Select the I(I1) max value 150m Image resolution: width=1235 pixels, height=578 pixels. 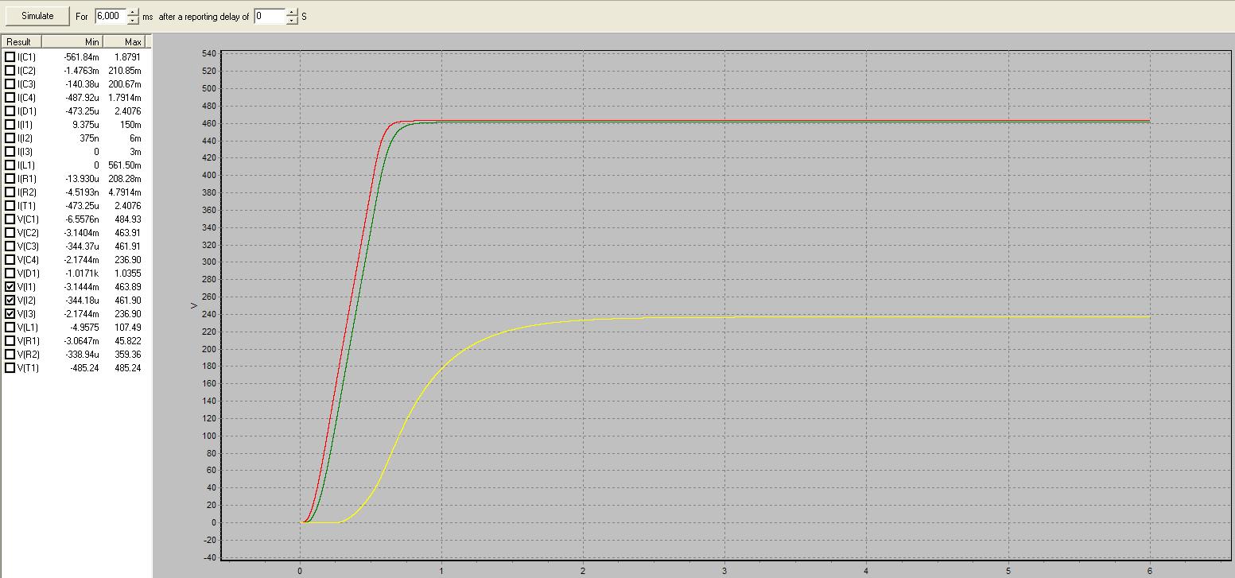click(132, 125)
